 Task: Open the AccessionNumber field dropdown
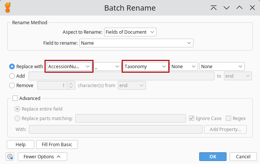pyautogui.click(x=69, y=66)
